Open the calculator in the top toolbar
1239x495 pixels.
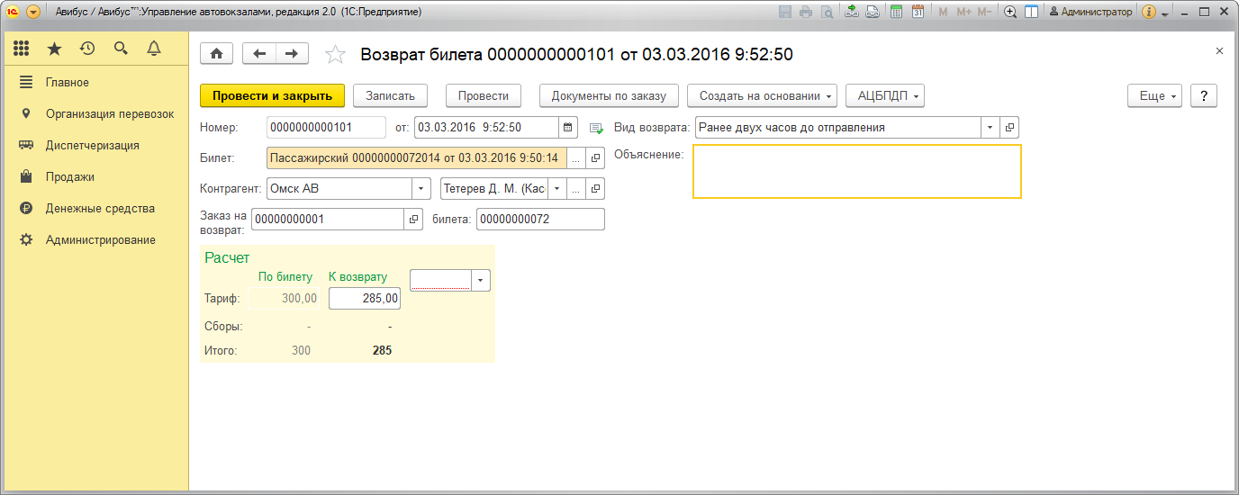[x=896, y=12]
